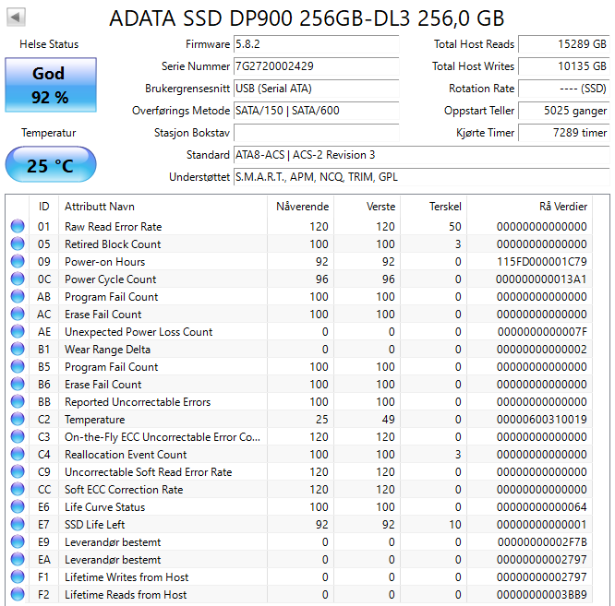The height and width of the screenshot is (606, 615).
Task: Select the Reported Uncorrectable Errors name
Action: click(138, 402)
